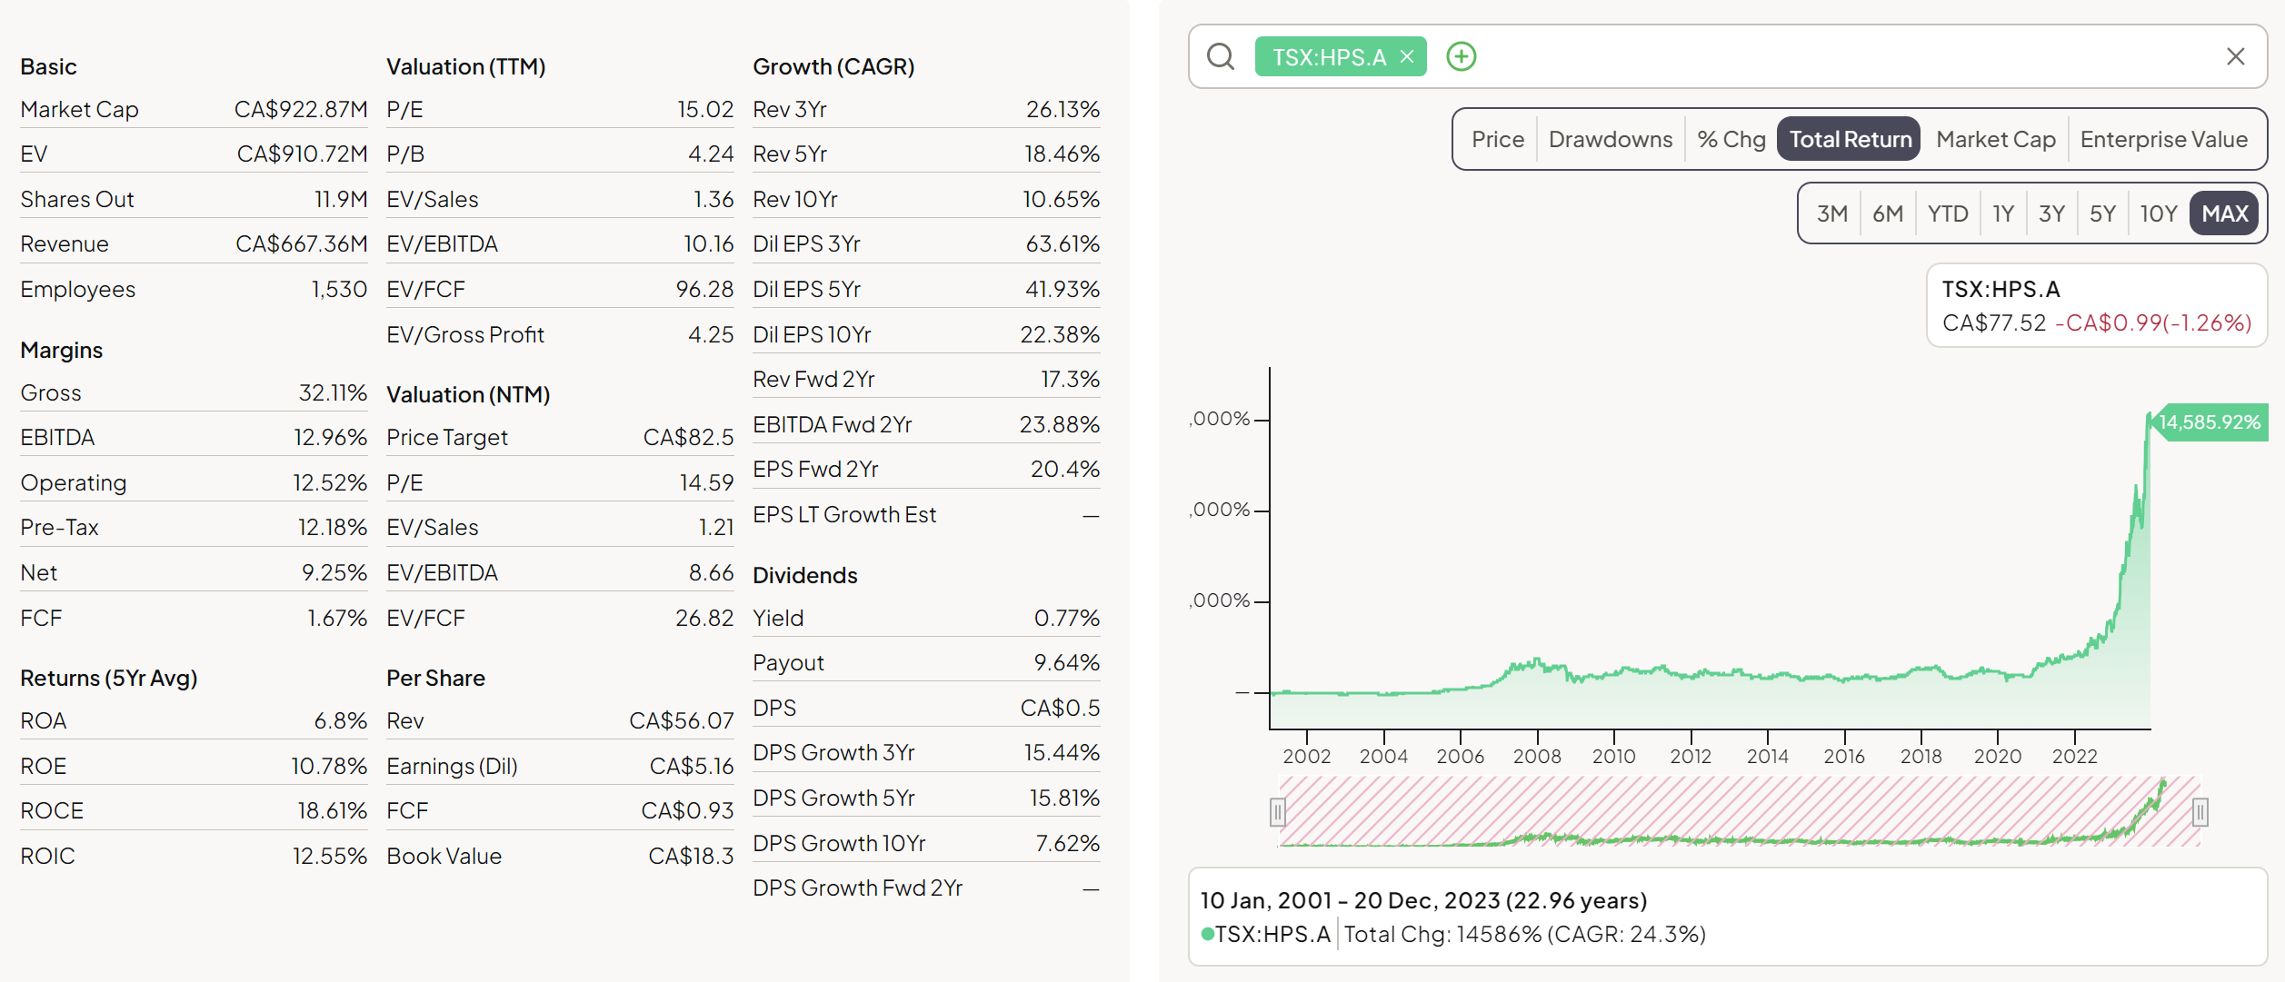
Task: Click the green add ticker plus icon
Action: click(x=1461, y=56)
